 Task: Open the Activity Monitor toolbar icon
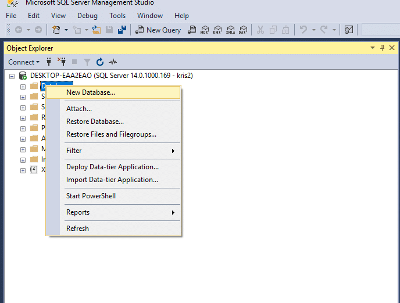click(x=349, y=30)
